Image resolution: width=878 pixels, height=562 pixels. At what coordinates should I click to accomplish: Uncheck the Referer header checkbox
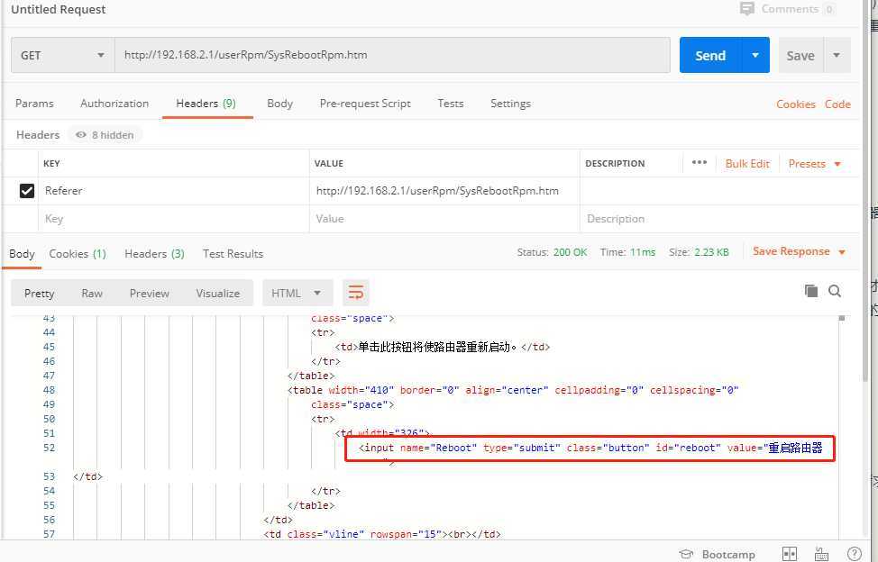[x=27, y=191]
